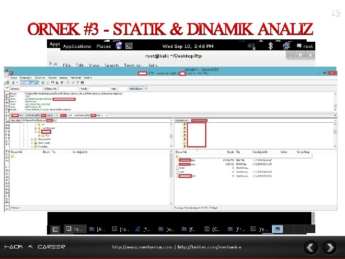Click process queue toolbar icon
This screenshot has height=259, width=345.
[47, 82]
